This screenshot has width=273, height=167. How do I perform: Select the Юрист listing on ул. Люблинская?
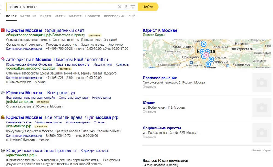149,103
